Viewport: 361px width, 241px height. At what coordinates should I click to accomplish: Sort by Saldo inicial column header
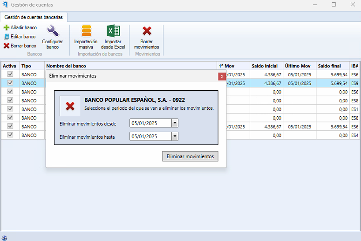pos(266,66)
